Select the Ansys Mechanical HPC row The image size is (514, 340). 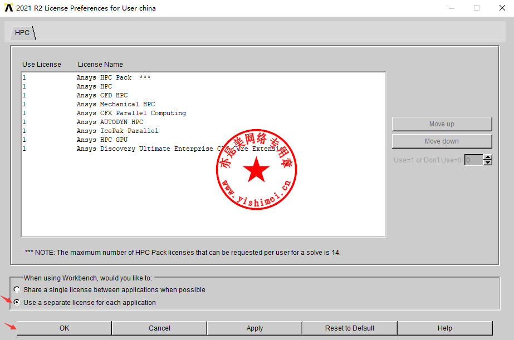(203, 104)
